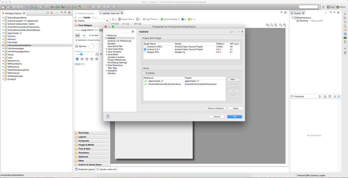Click the Open Perspective icon
Screen dimensions: 348x178
click(x=324, y=7)
